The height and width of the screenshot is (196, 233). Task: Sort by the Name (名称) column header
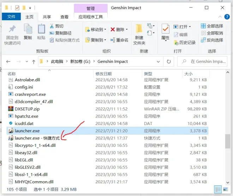12,74
